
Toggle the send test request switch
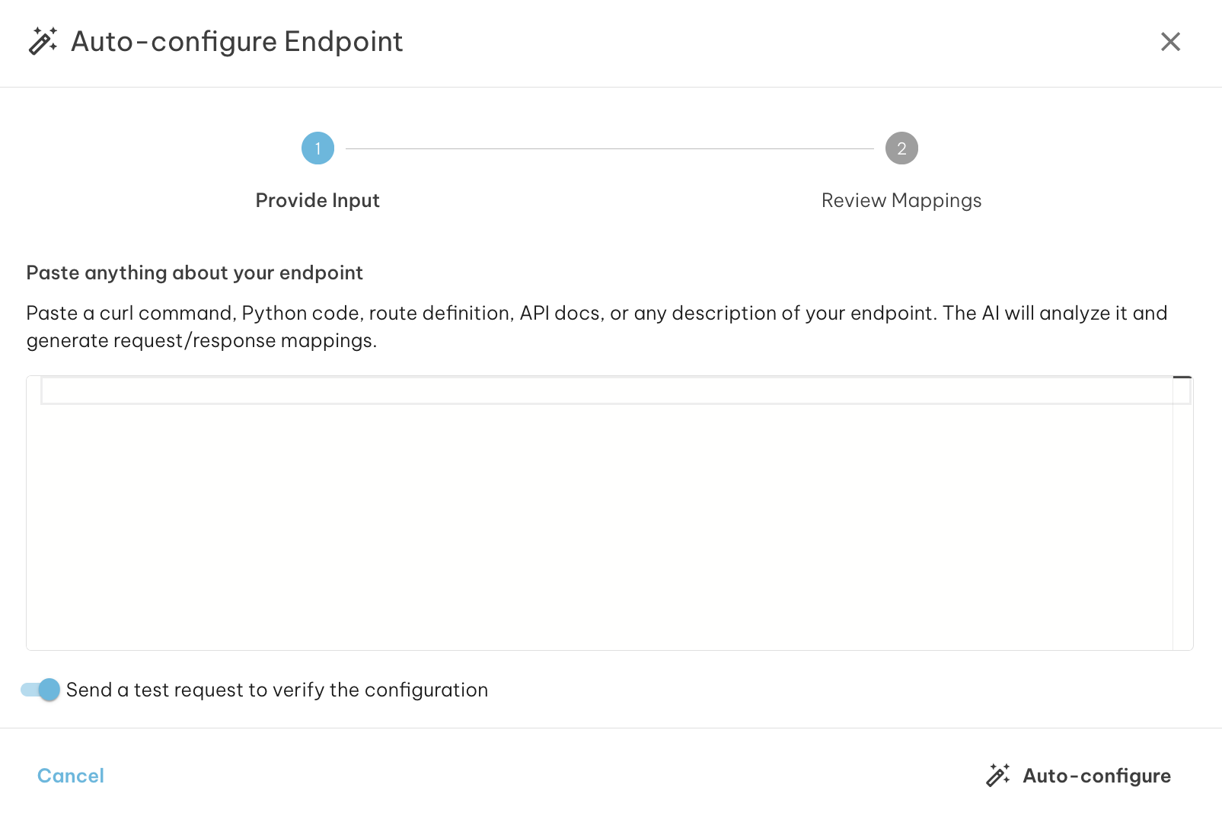(x=41, y=690)
